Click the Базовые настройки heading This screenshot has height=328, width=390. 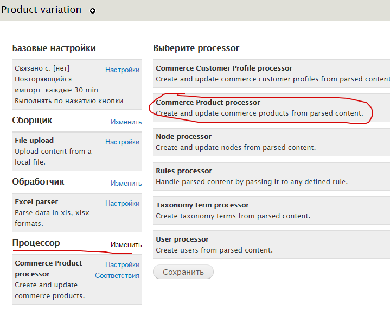[x=54, y=48]
